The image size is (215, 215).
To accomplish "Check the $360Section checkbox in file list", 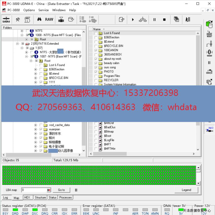I will coord(96,37).
